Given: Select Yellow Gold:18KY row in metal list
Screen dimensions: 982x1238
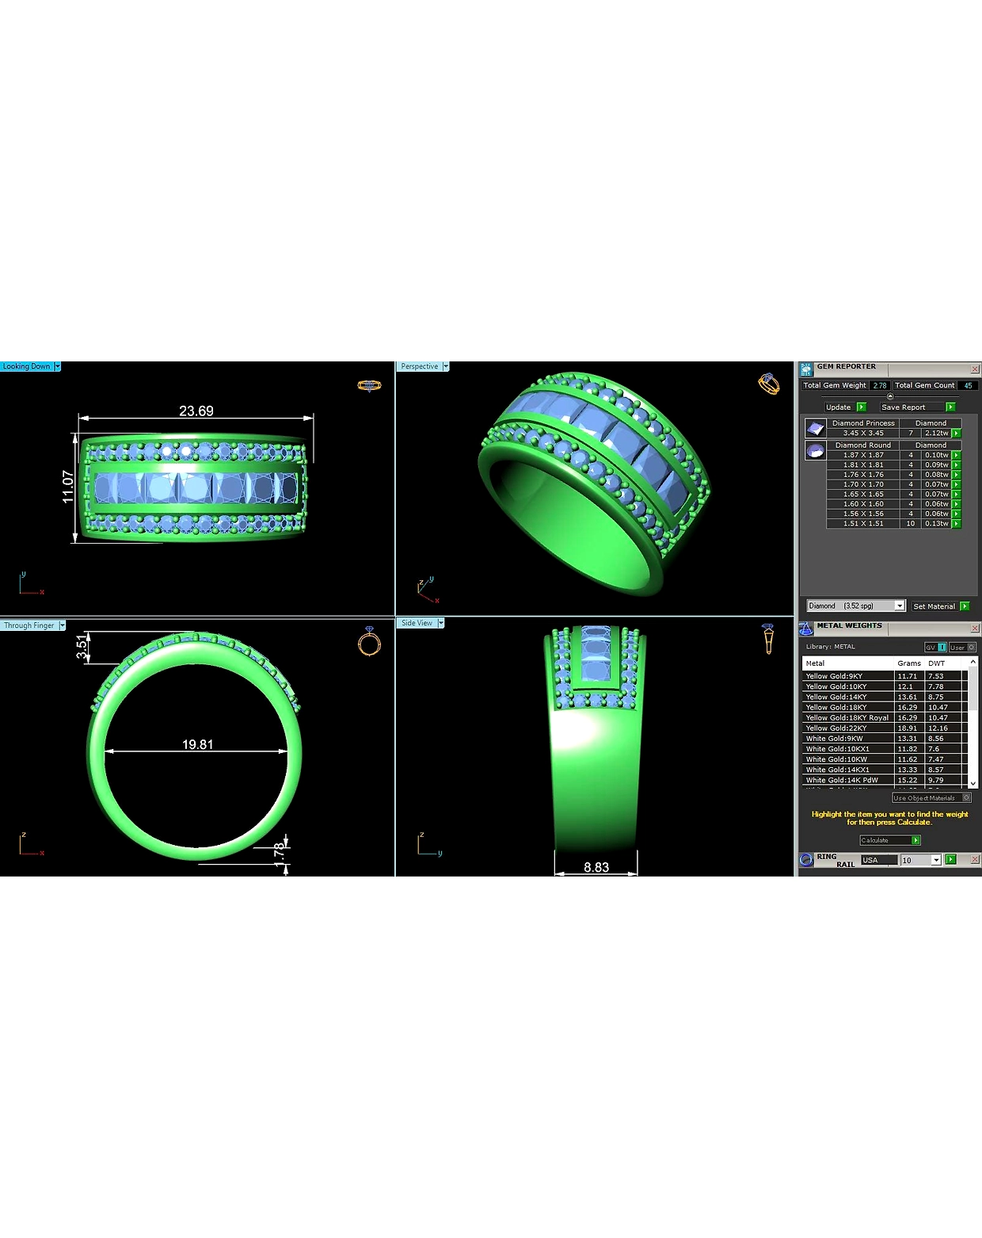Looking at the screenshot, I should click(884, 708).
